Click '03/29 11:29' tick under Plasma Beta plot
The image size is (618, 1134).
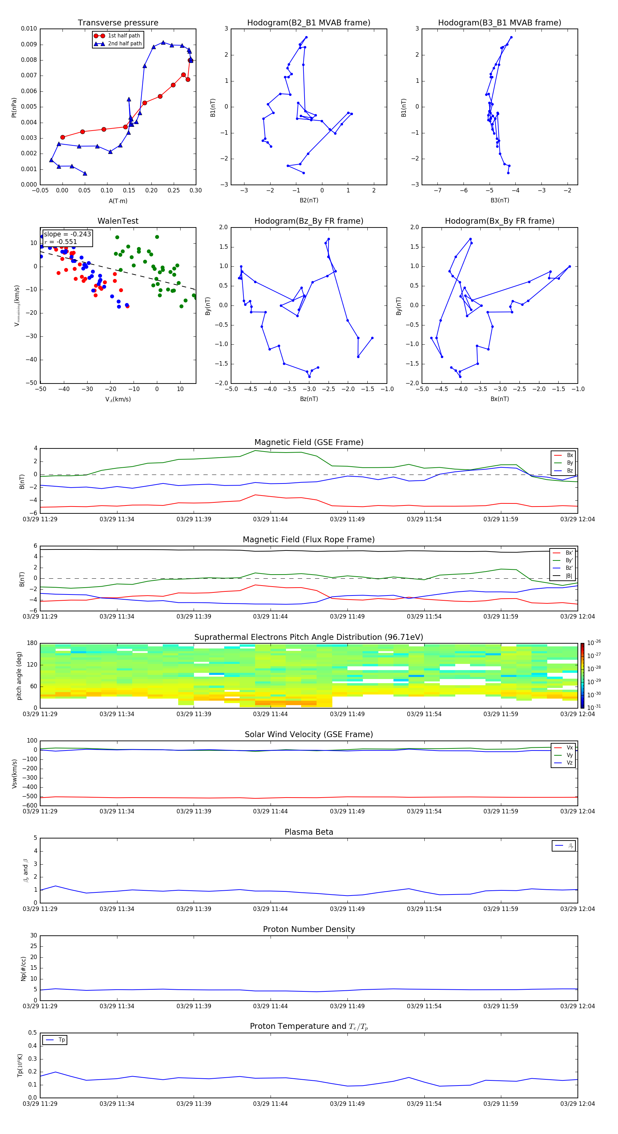tap(40, 909)
